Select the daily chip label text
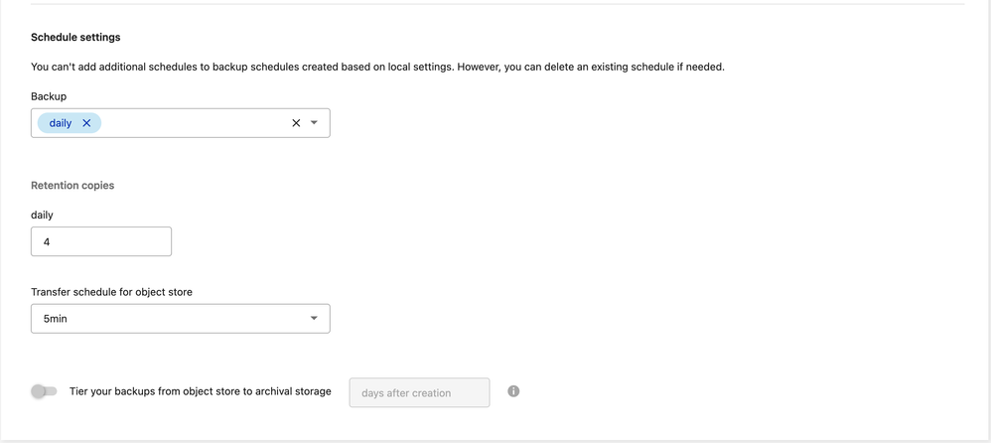 pyautogui.click(x=61, y=123)
